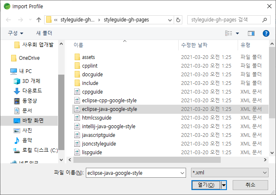Expand the 열기 button dropdown arrow

click(x=224, y=185)
